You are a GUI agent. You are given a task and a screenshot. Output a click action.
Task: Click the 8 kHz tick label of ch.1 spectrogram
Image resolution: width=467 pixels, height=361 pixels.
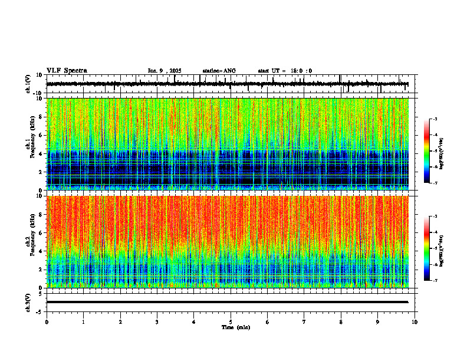point(41,117)
